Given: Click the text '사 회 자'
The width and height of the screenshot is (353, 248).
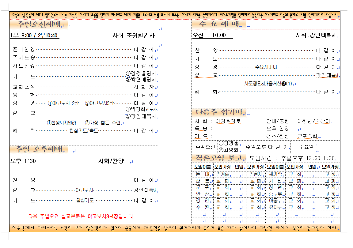Looking at the screenshot, I should pos(144,87).
